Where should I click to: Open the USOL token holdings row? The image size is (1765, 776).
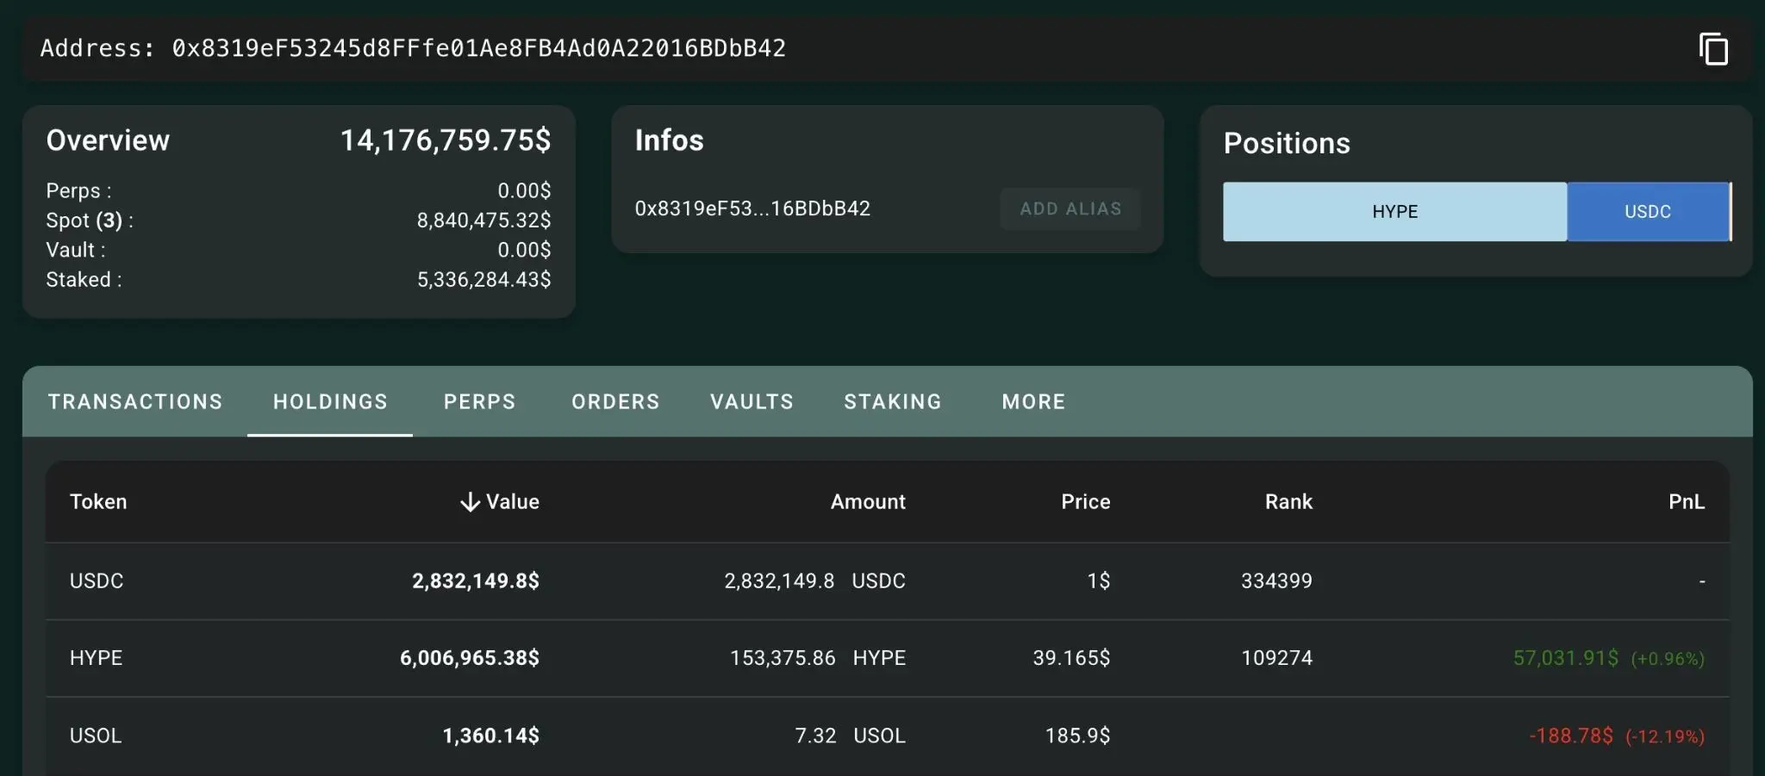pyautogui.click(x=95, y=736)
